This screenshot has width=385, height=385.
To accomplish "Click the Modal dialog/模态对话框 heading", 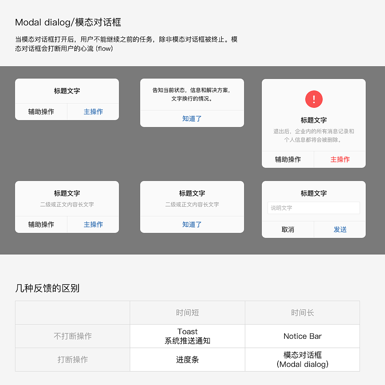I will click(x=68, y=22).
